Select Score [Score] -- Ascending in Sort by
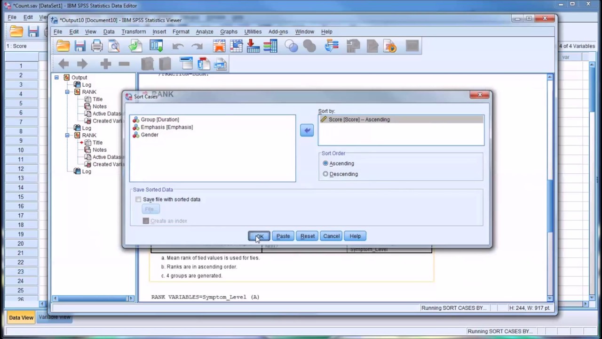602x339 pixels. tap(401, 120)
